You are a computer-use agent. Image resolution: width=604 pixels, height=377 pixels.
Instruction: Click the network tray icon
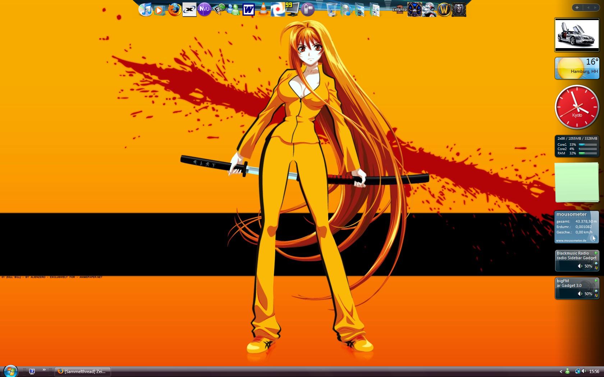[x=577, y=371]
